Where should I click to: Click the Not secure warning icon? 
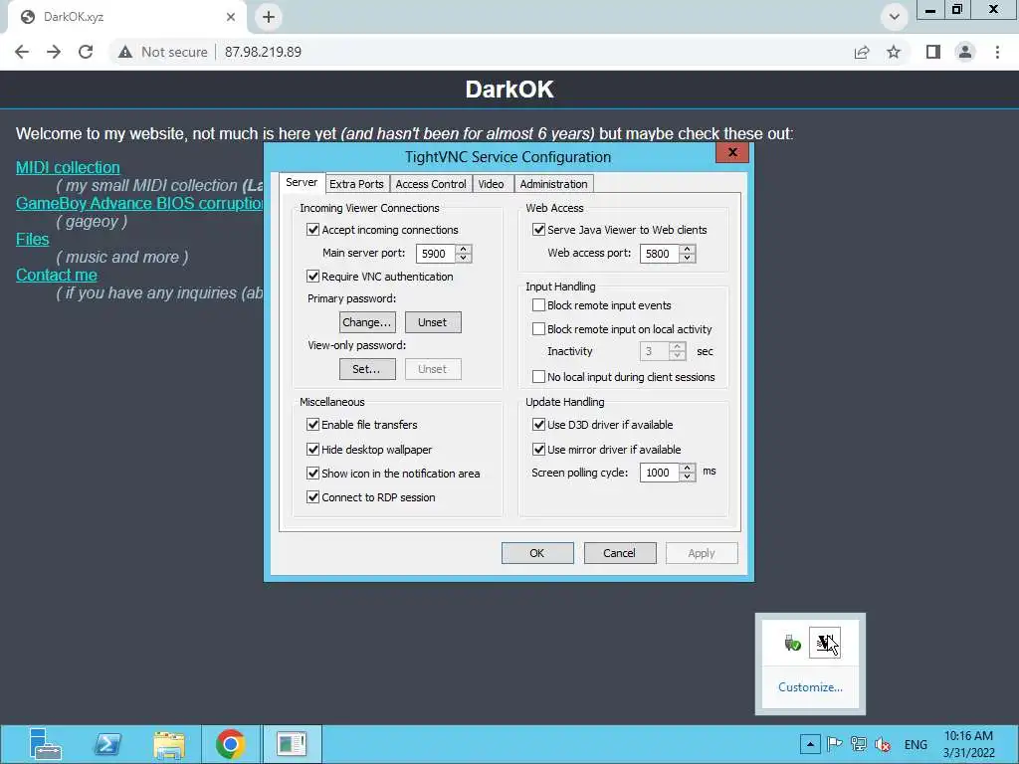(x=125, y=52)
